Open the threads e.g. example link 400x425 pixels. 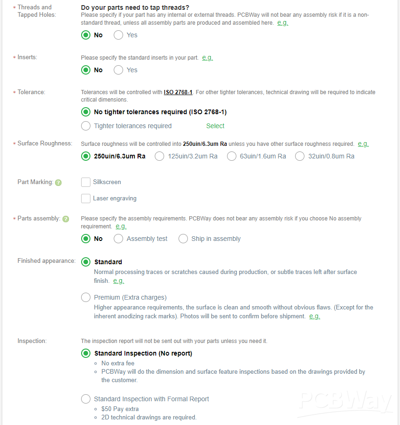click(x=283, y=23)
